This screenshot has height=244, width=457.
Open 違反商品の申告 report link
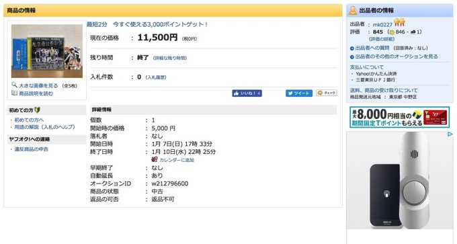pos(32,149)
